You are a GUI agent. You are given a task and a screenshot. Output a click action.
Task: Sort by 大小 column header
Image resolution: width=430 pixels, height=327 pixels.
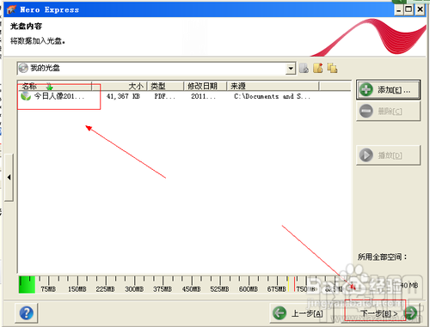(x=120, y=86)
